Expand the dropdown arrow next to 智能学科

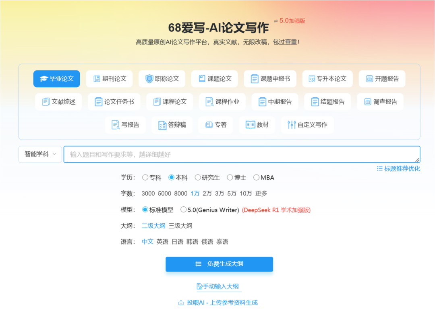point(54,154)
